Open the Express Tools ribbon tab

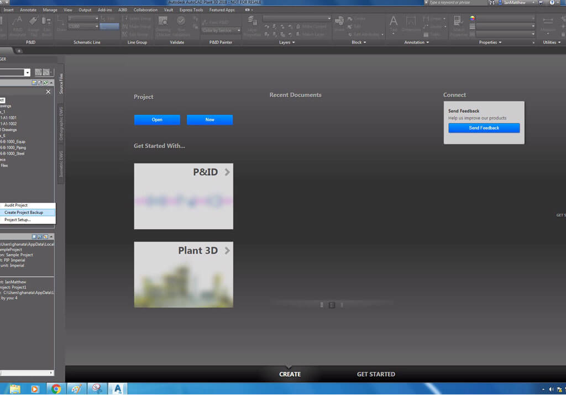[x=191, y=10]
